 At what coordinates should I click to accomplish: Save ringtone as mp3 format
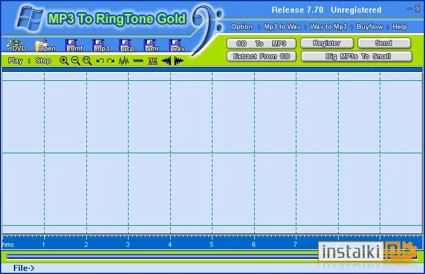point(101,45)
